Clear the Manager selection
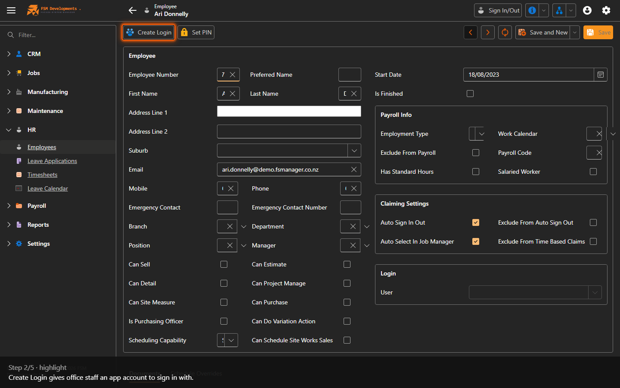The width and height of the screenshot is (620, 388). 353,245
